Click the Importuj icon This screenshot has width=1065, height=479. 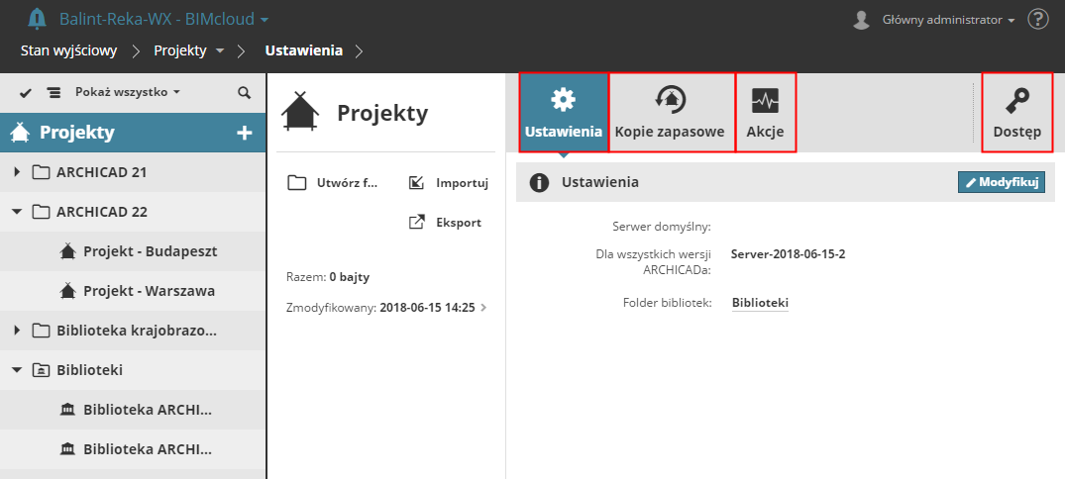click(417, 182)
